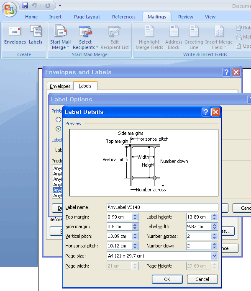
Task: Increase Label height with up arrow
Action: coord(215,215)
